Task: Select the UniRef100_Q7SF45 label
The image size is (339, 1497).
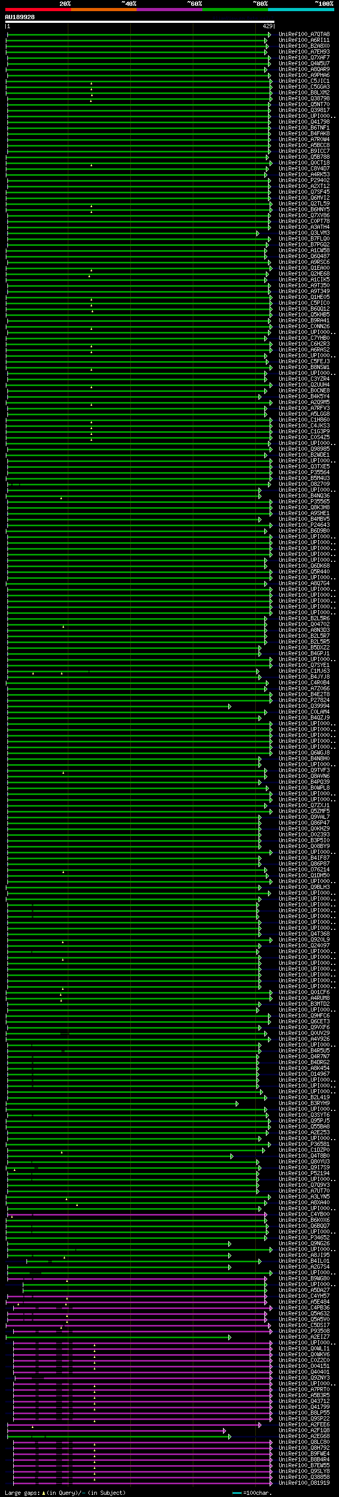Action: click(x=304, y=192)
